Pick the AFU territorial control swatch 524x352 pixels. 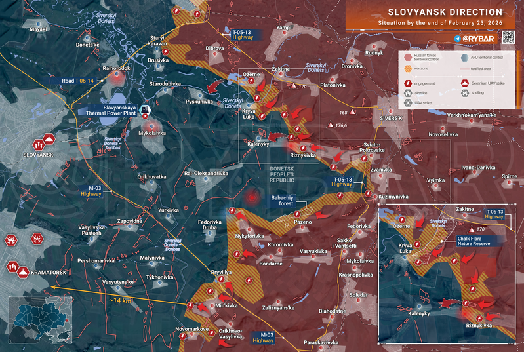(x=465, y=58)
